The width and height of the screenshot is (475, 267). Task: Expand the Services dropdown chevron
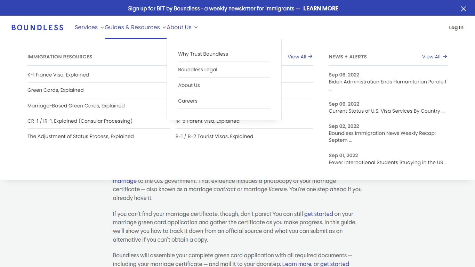coord(102,27)
